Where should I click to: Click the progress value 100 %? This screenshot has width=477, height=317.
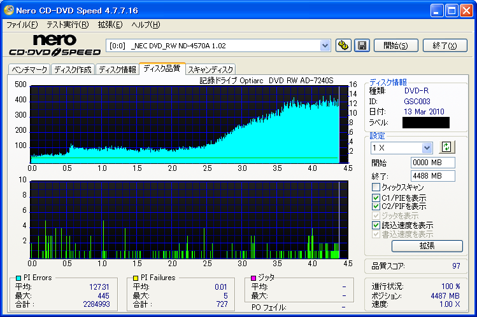[450, 287]
